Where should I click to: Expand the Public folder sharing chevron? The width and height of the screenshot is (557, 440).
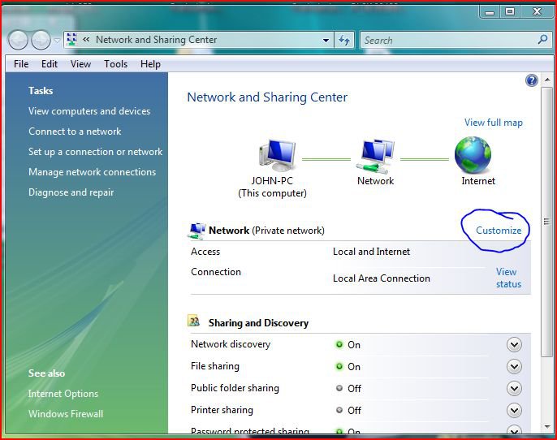(514, 389)
